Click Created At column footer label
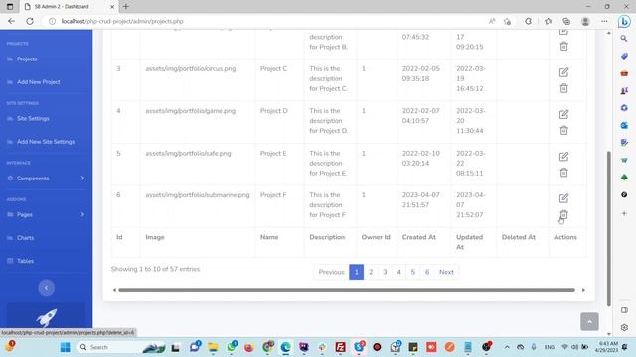This screenshot has height=357, width=636. click(419, 237)
